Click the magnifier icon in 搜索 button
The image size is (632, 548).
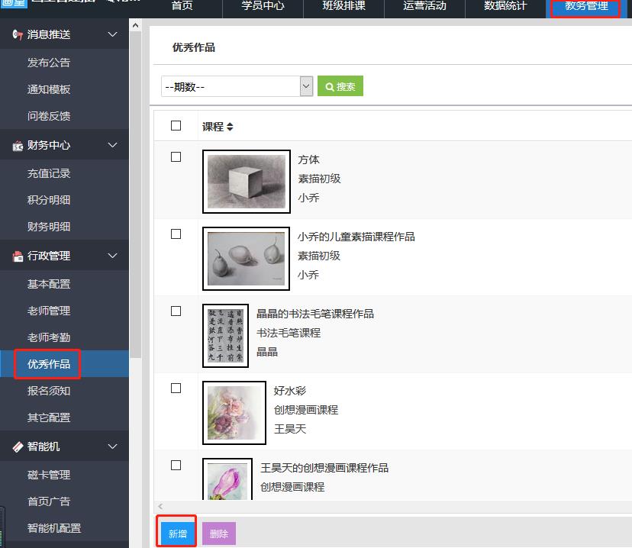point(330,87)
